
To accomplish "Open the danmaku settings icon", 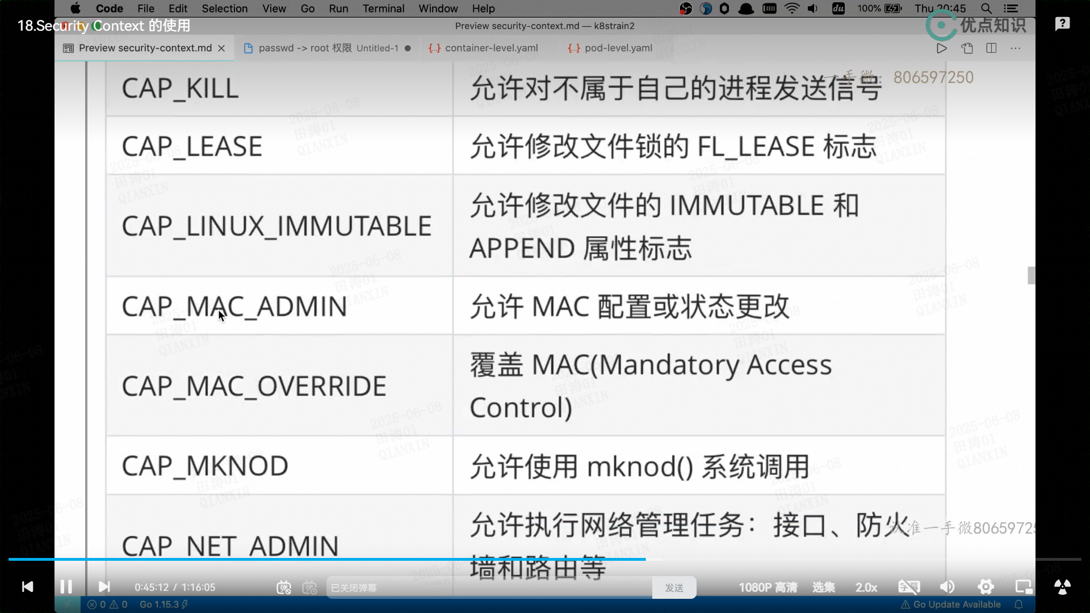I will [x=309, y=587].
